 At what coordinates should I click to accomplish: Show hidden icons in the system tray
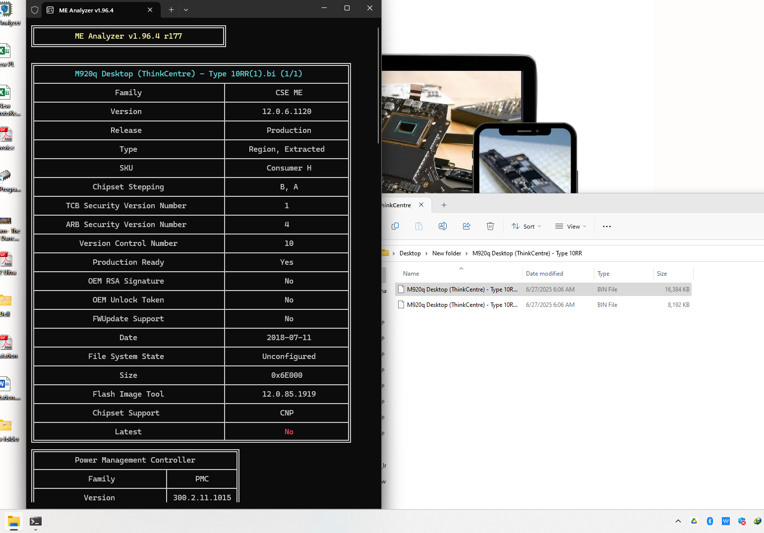click(678, 521)
